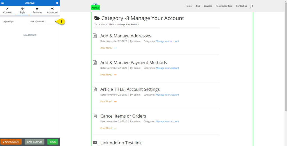287x146 pixels.
Task: Click the video icon beside Link Add-on Test link
Action: (x=95, y=143)
